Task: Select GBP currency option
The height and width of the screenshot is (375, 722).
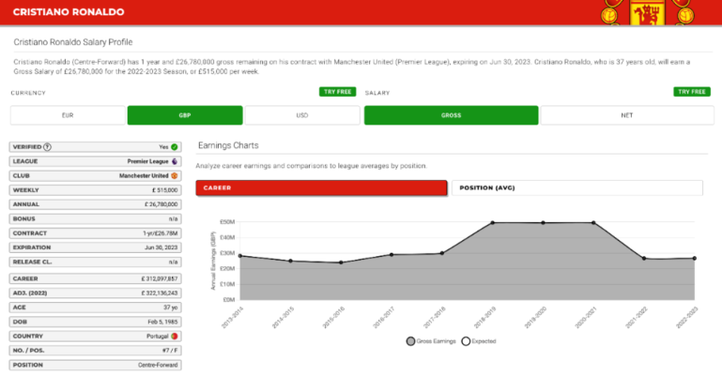Action: point(185,115)
